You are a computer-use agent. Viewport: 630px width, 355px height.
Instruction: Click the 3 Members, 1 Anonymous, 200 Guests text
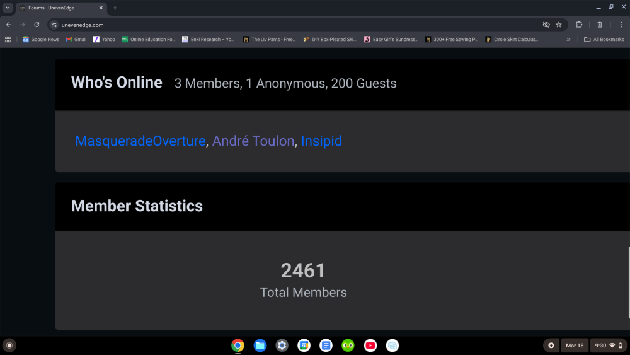point(285,83)
